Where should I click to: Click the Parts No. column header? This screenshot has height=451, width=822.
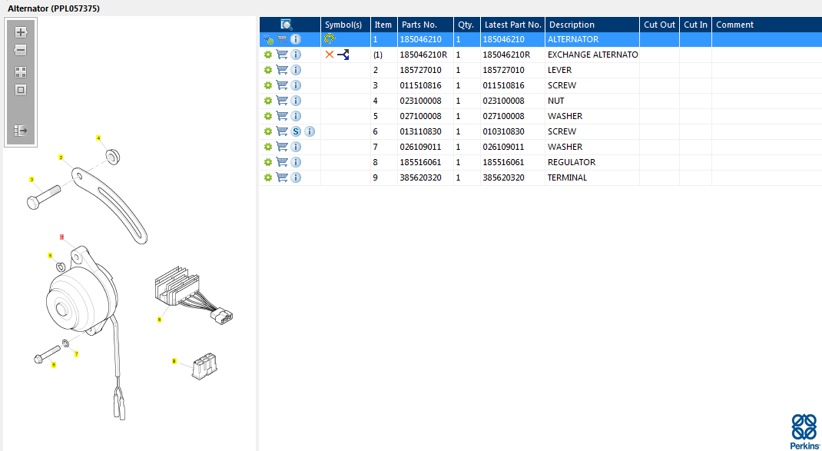coord(425,25)
